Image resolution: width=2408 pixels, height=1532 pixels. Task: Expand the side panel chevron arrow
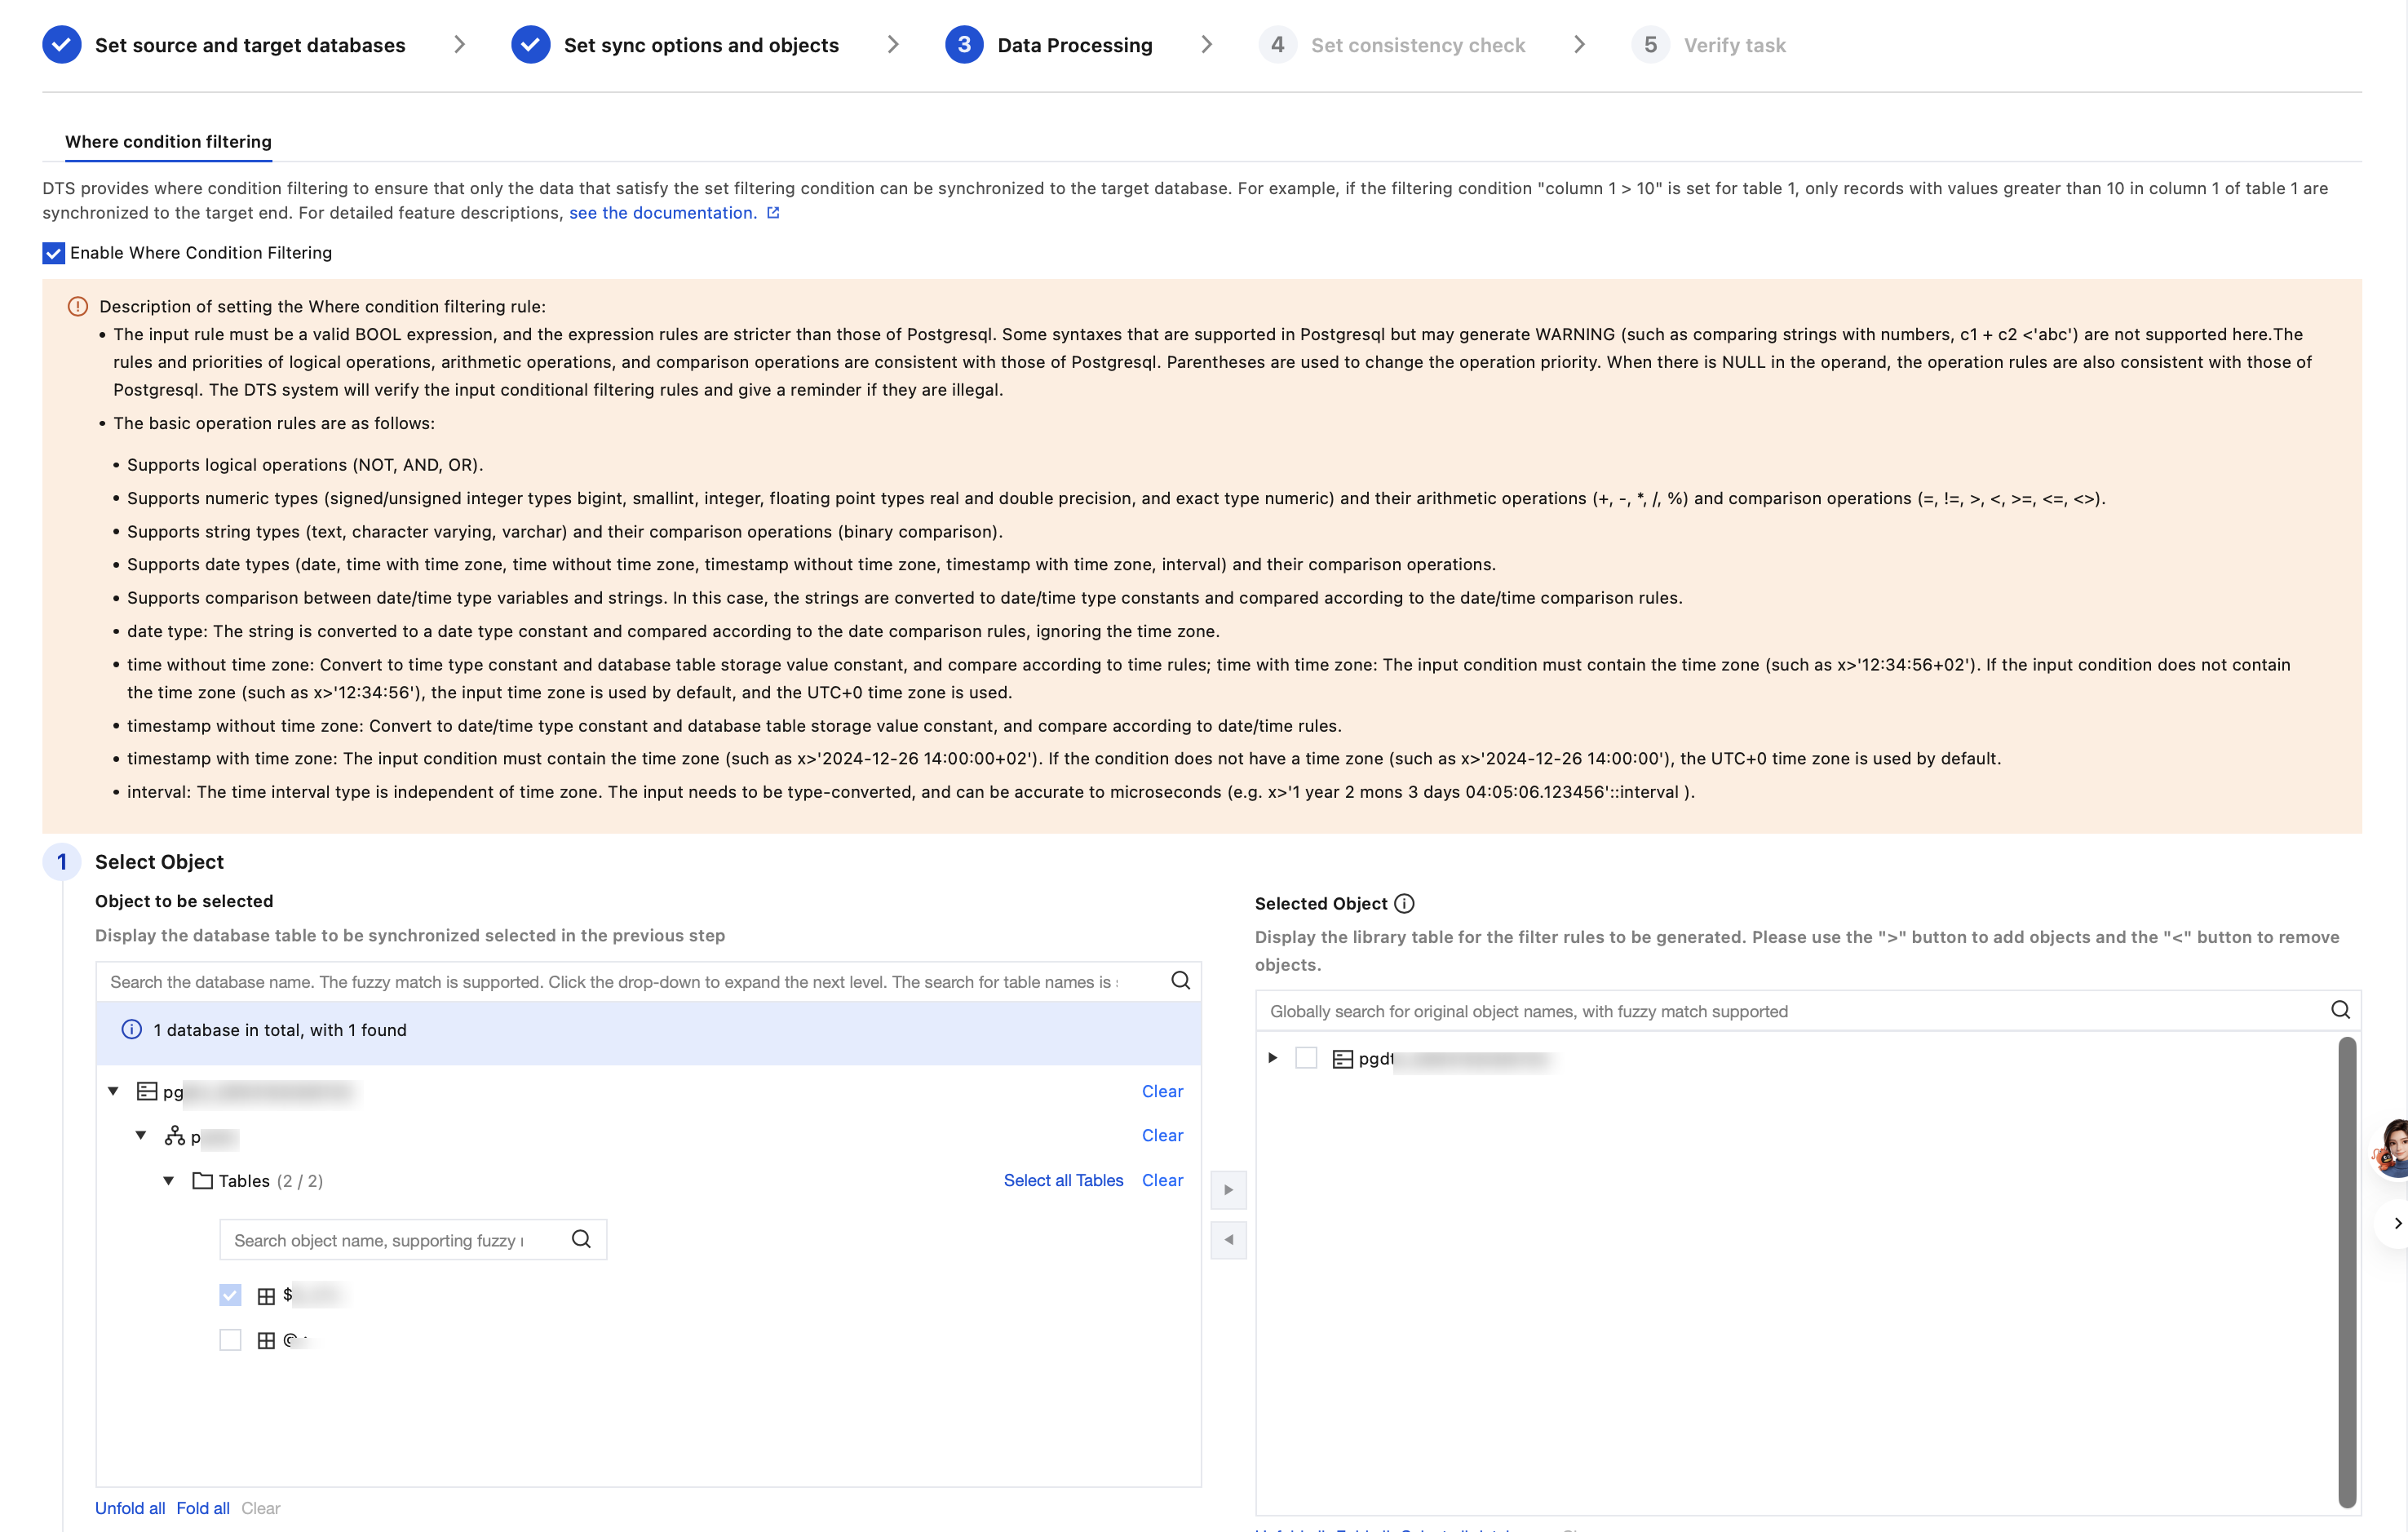[x=2397, y=1223]
